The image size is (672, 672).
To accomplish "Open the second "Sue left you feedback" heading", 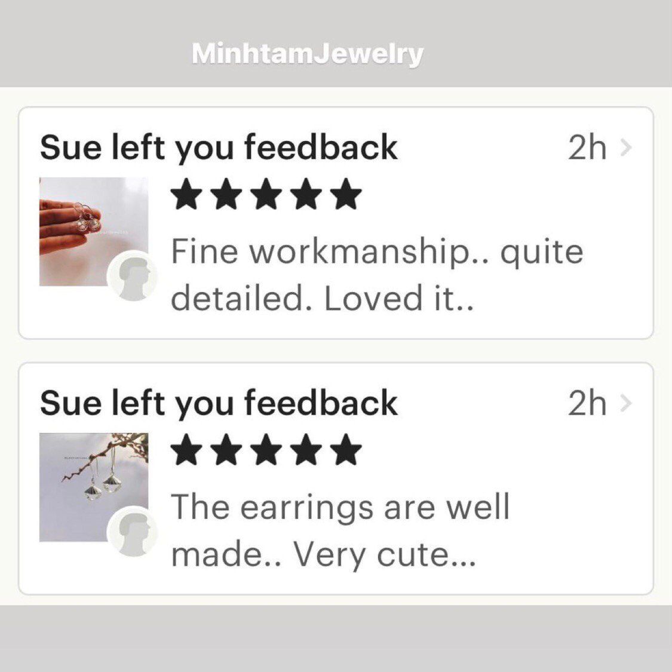I will (219, 404).
